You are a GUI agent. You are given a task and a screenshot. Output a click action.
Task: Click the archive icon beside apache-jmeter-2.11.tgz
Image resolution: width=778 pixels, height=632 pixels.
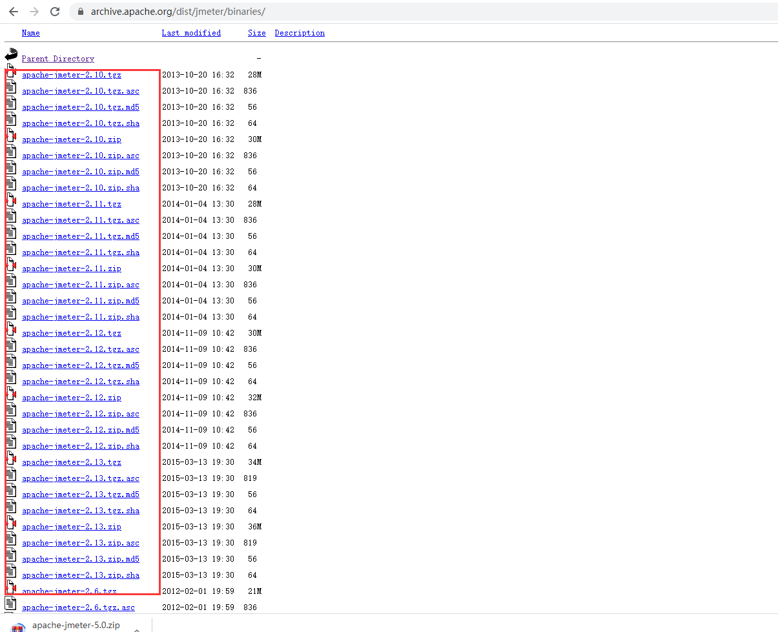(10, 201)
